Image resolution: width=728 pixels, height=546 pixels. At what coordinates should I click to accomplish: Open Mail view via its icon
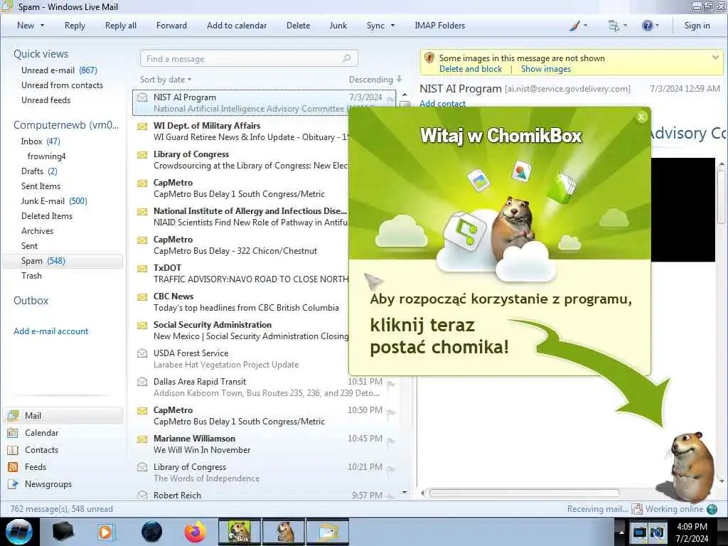(x=13, y=415)
